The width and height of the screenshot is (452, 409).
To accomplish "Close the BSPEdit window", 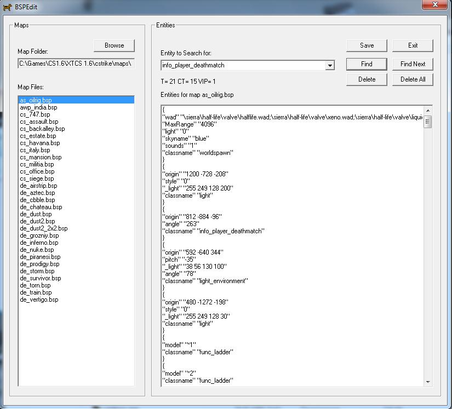I will click(x=435, y=4).
